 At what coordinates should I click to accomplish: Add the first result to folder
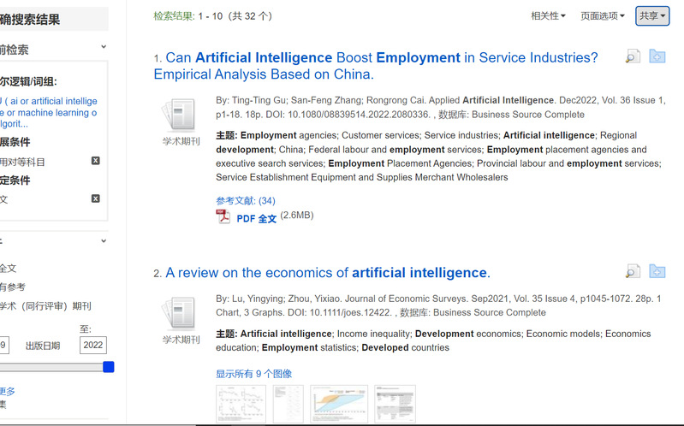point(657,56)
